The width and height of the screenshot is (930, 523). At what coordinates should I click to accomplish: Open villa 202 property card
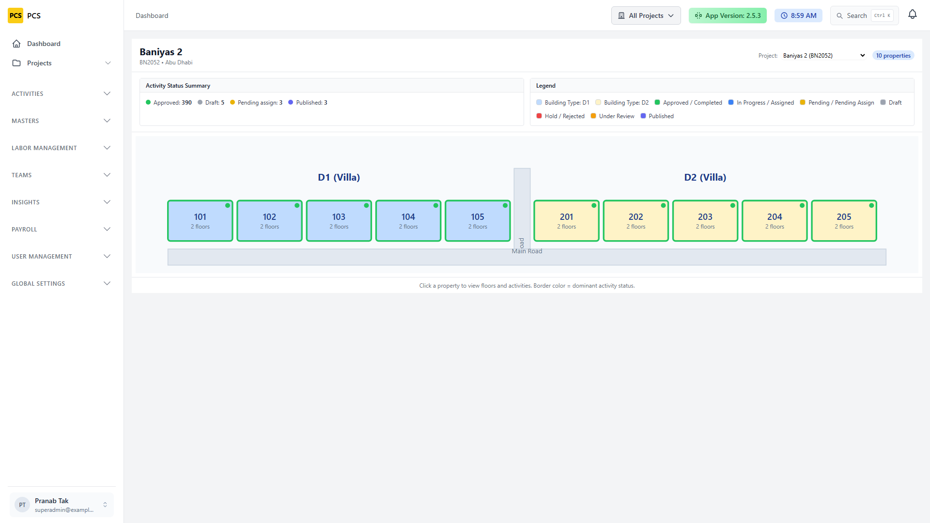pyautogui.click(x=636, y=221)
